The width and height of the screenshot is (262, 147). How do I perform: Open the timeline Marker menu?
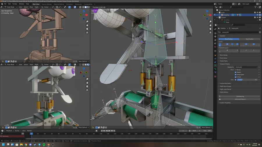pos(29,131)
